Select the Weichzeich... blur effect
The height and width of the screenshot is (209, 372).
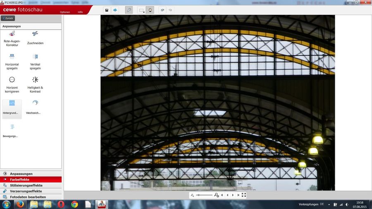(x=33, y=107)
